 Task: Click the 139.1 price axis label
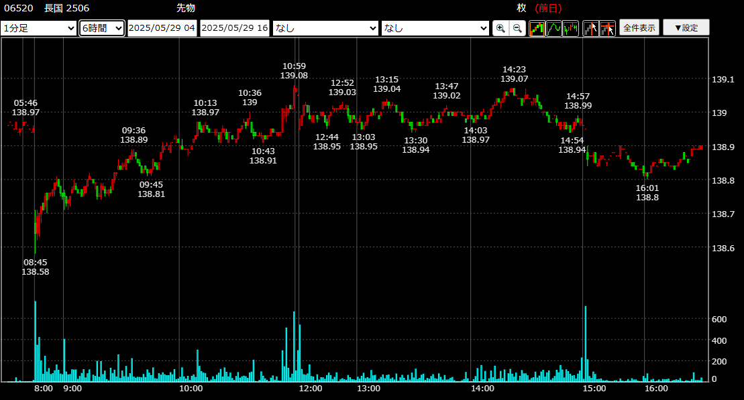coord(723,80)
